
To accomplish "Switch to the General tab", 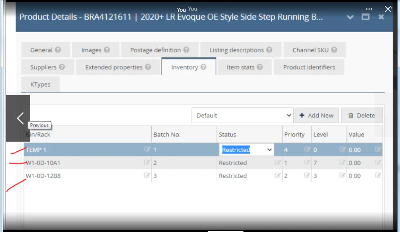I will click(45, 50).
